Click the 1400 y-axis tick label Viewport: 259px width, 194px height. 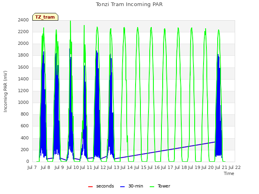pyautogui.click(x=23, y=79)
